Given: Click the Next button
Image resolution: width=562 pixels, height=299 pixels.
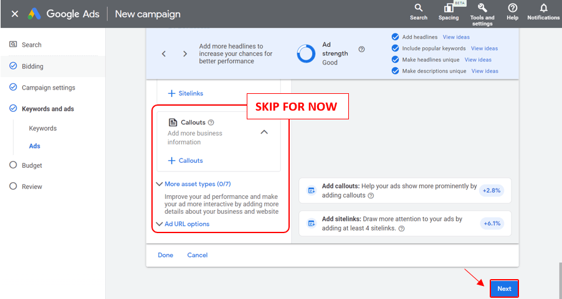Looking at the screenshot, I should click(x=504, y=288).
